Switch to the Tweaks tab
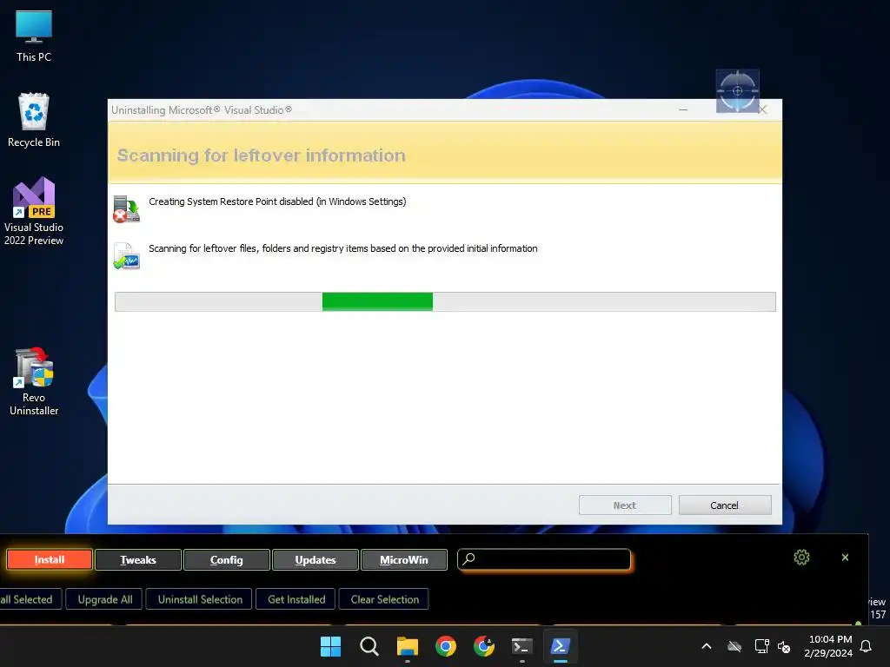Image resolution: width=890 pixels, height=667 pixels. click(138, 559)
